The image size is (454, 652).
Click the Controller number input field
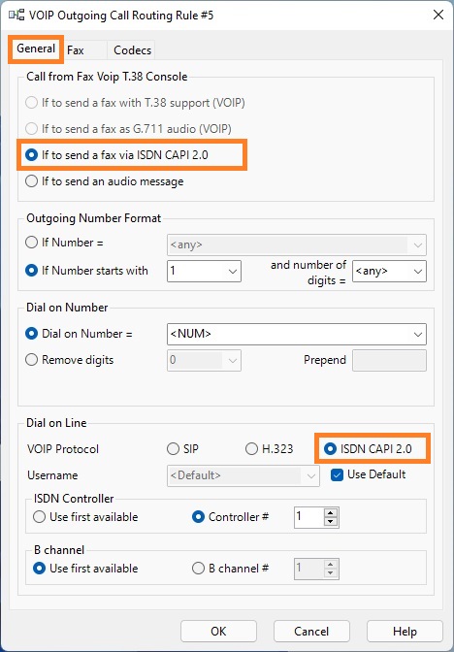tap(308, 517)
